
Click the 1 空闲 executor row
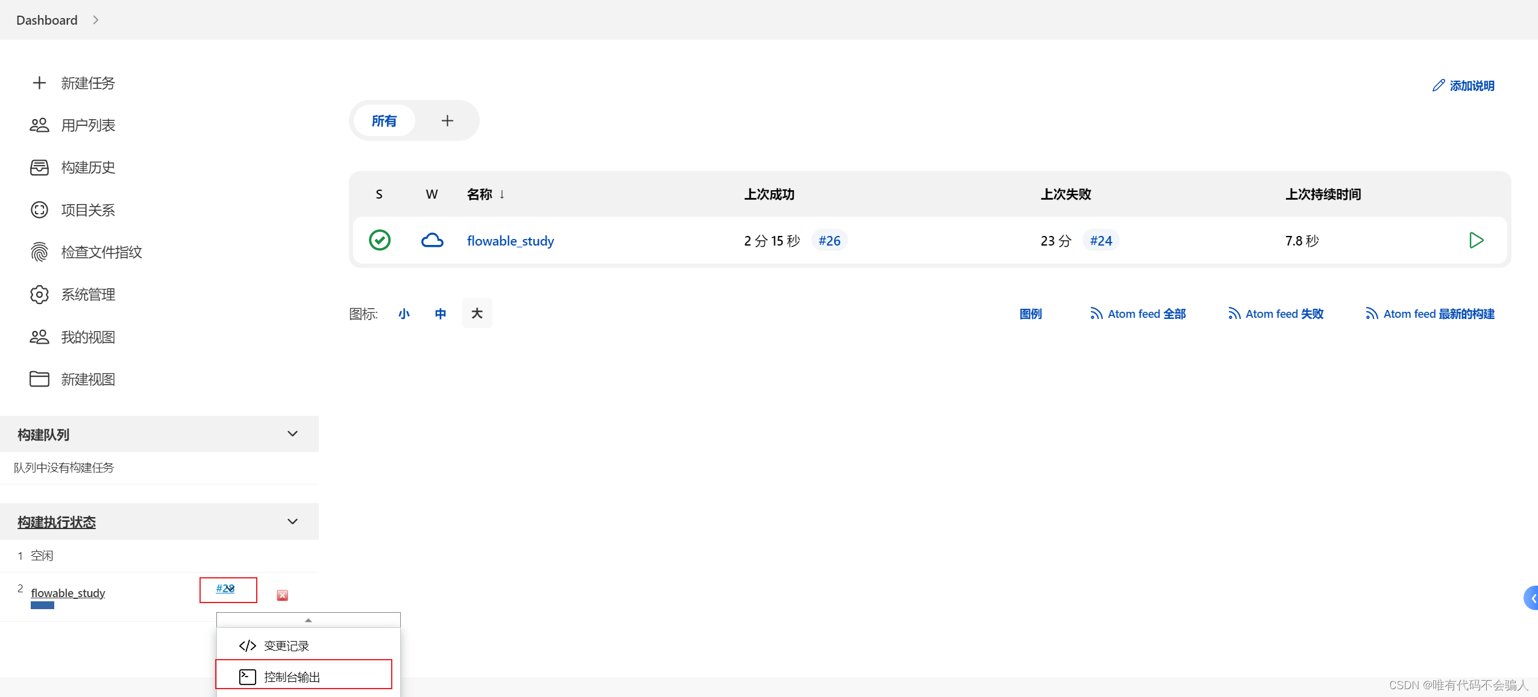159,556
